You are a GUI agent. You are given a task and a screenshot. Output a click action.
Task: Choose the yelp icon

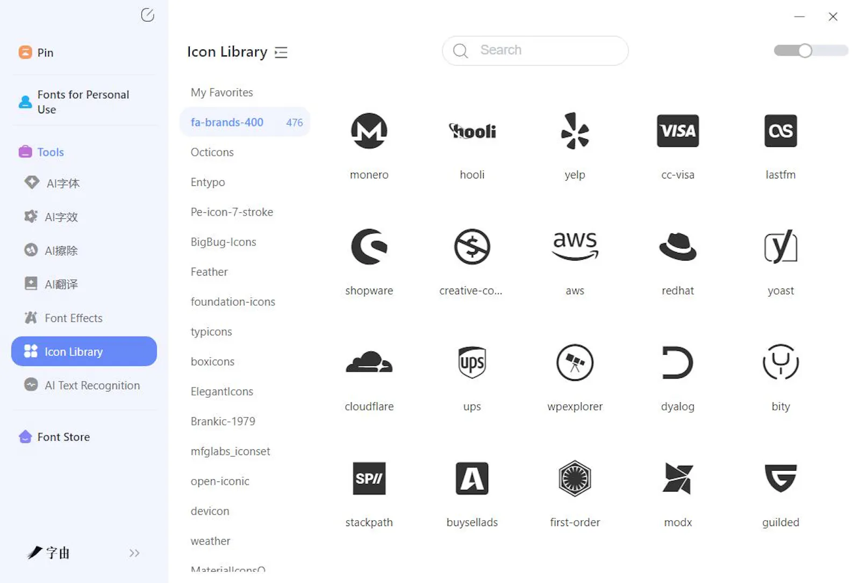click(x=575, y=131)
